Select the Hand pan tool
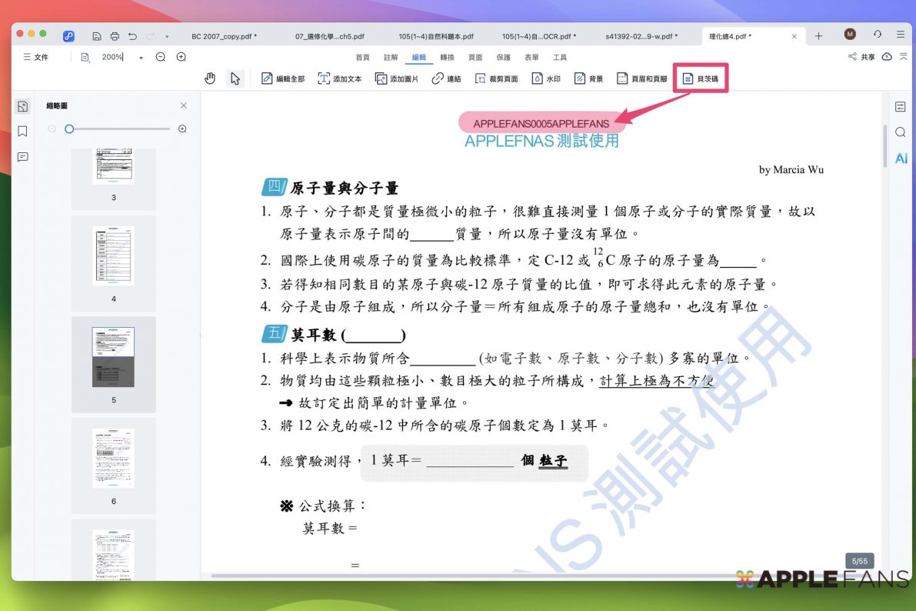Screen dimensions: 916x611 [210, 78]
